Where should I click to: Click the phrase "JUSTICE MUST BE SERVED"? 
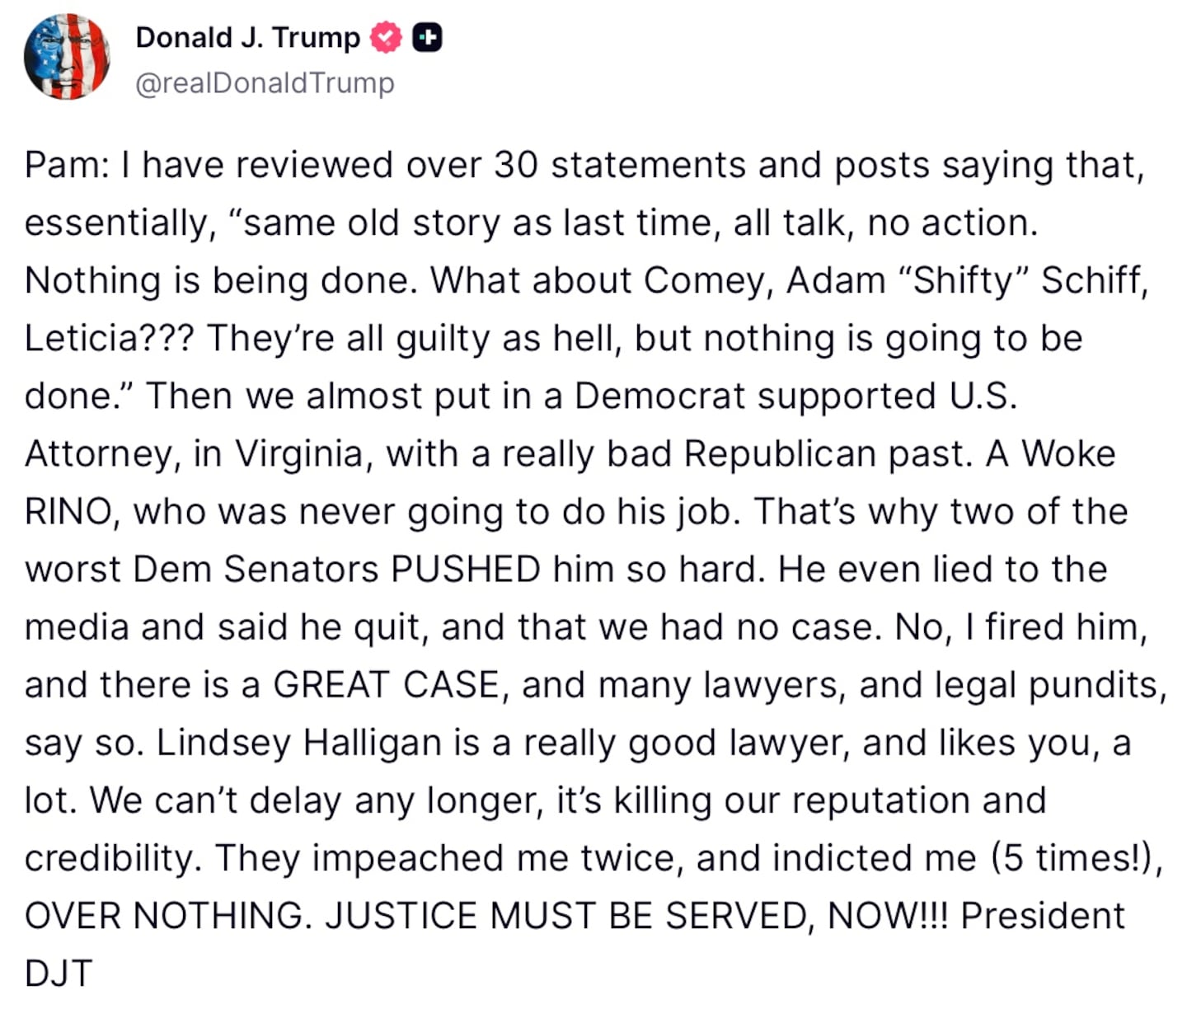pos(569,916)
